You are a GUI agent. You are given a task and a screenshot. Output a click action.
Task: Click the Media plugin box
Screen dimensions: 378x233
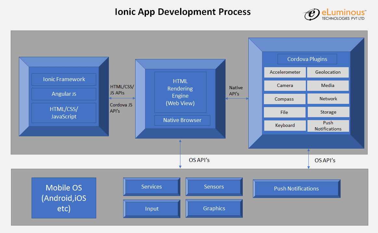(x=328, y=85)
